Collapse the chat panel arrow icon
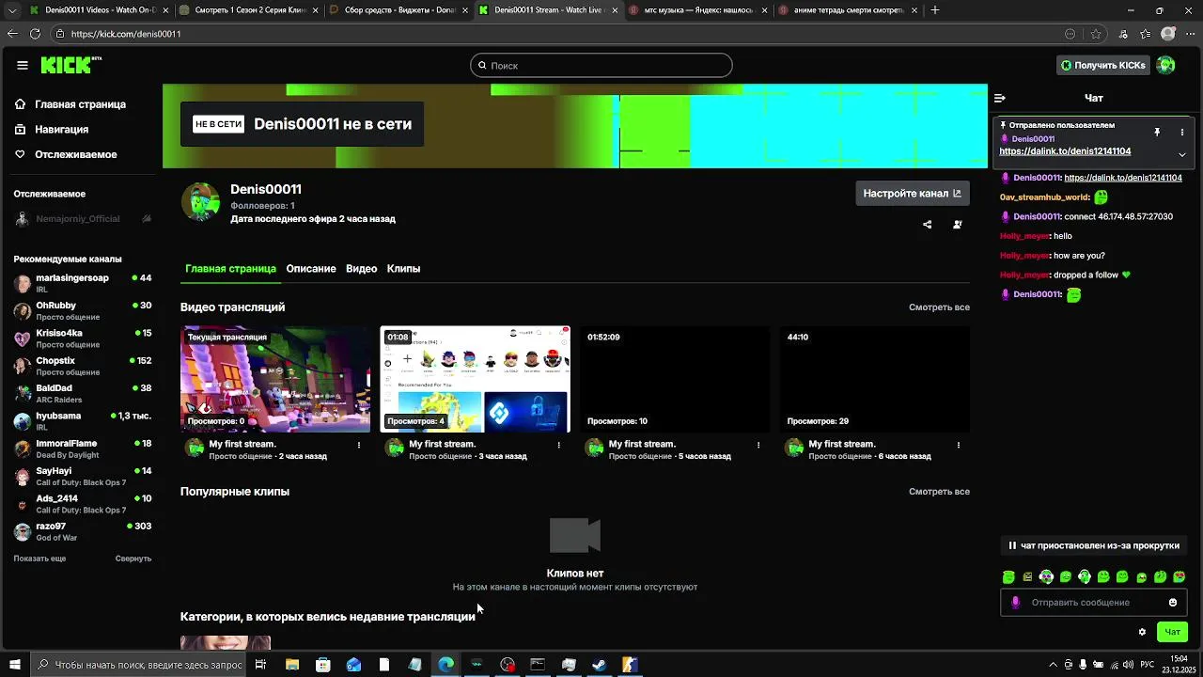The height and width of the screenshot is (677, 1203). tap(1000, 98)
